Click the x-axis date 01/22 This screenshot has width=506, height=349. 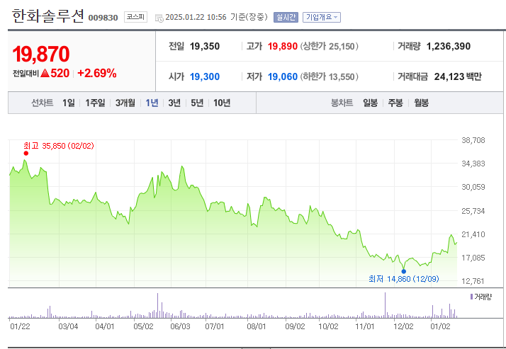(20, 326)
